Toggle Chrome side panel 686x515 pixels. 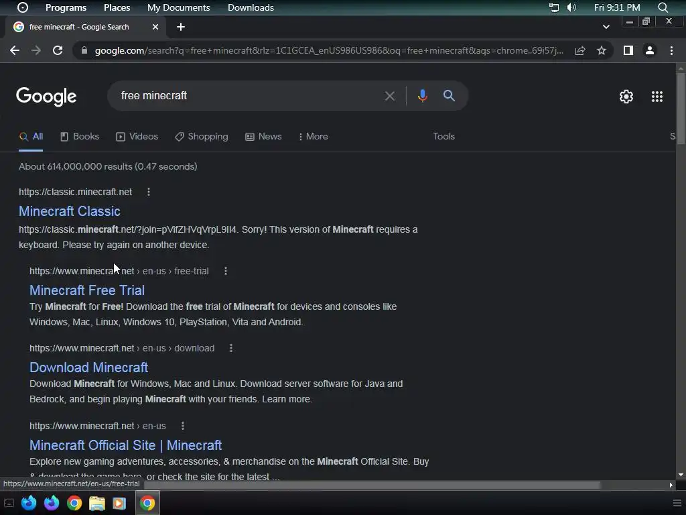pyautogui.click(x=628, y=50)
